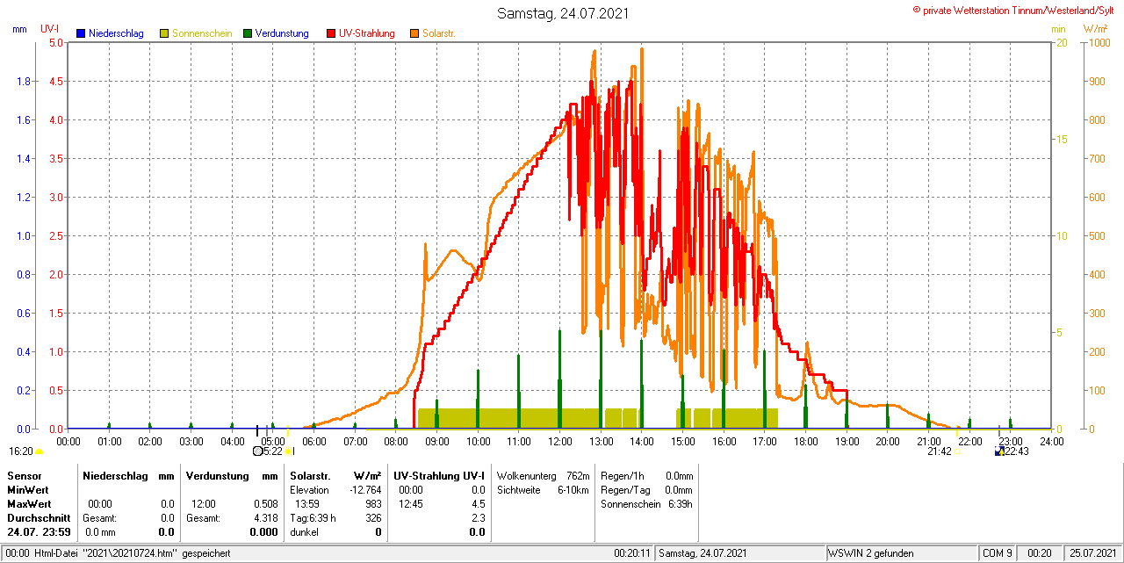Click the COM 9 status bar entry

[998, 553]
